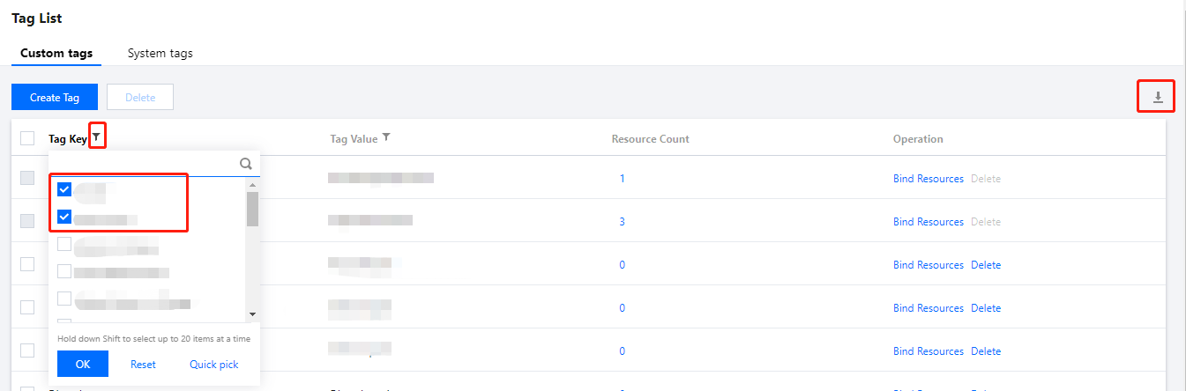Toggle the select-all checkbox in table header

(x=27, y=138)
